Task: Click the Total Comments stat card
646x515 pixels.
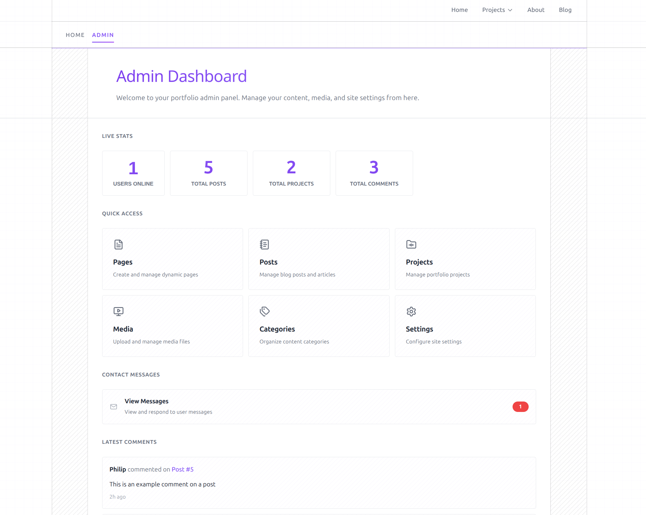Action: [374, 173]
